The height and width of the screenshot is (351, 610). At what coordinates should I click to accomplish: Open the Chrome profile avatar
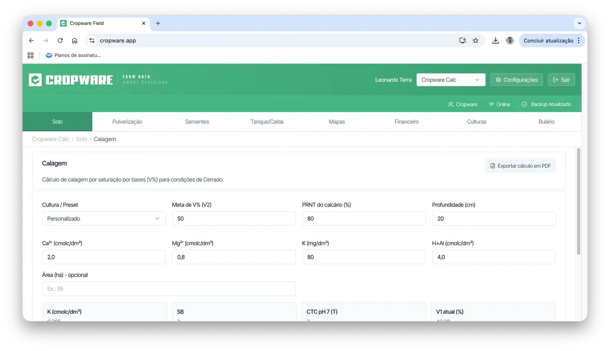(510, 40)
